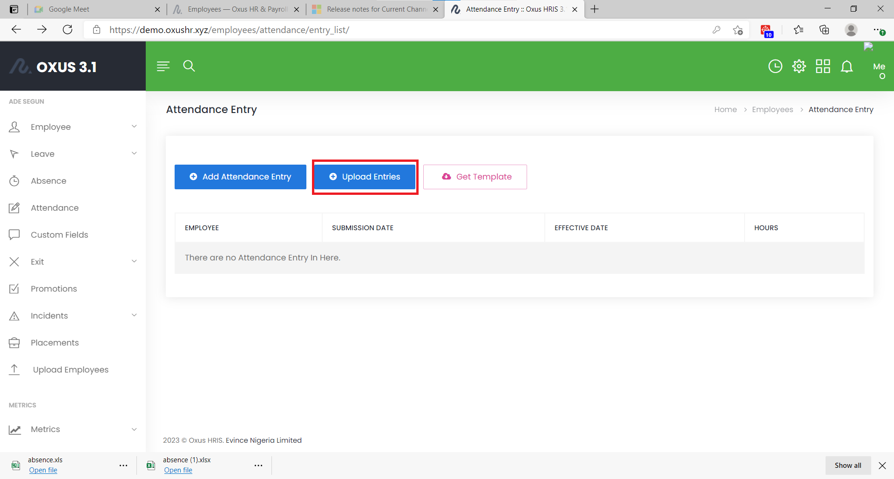The image size is (894, 479).
Task: Click the Leave paper-plane icon
Action: coord(14,154)
